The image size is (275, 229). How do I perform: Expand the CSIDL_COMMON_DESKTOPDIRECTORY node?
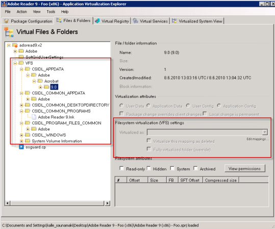(x=21, y=105)
